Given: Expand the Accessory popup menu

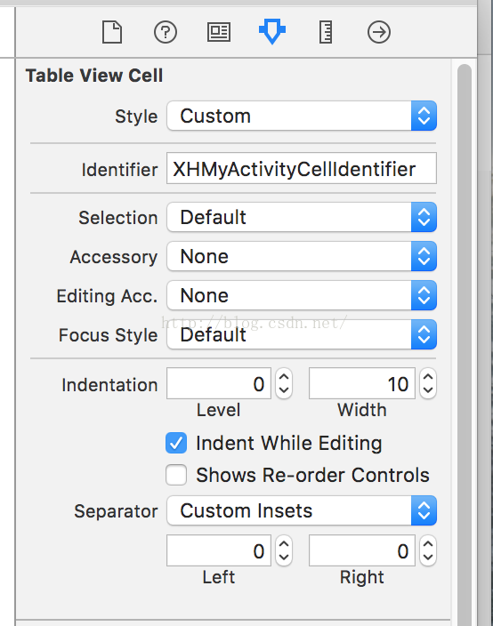Looking at the screenshot, I should pyautogui.click(x=302, y=256).
